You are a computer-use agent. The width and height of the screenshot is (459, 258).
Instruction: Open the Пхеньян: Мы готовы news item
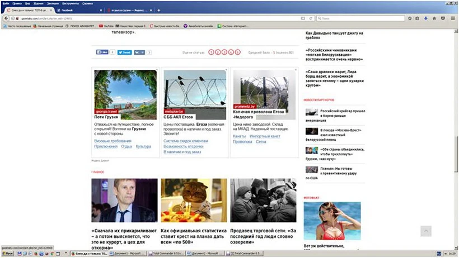tap(331, 173)
